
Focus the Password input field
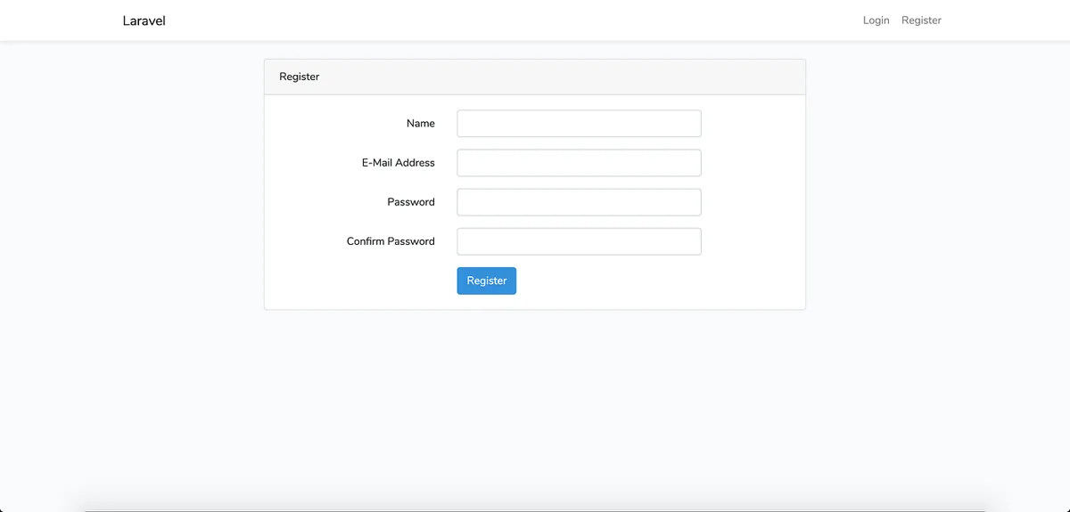click(579, 202)
